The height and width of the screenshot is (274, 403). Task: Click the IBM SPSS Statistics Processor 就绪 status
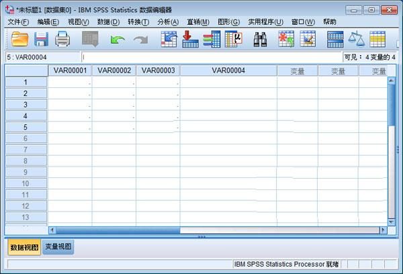(286, 264)
